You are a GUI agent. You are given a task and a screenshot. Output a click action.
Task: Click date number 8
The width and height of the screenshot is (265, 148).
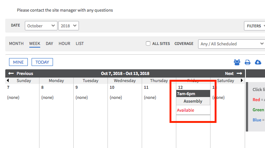pyautogui.click(x=42, y=87)
